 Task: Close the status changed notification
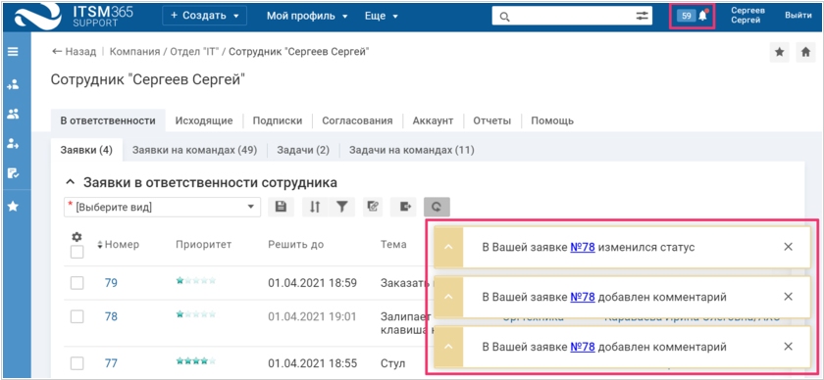point(788,247)
